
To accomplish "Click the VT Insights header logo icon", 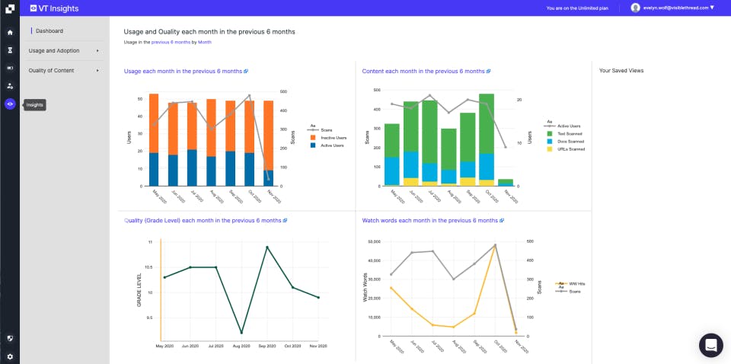I will click(x=33, y=8).
